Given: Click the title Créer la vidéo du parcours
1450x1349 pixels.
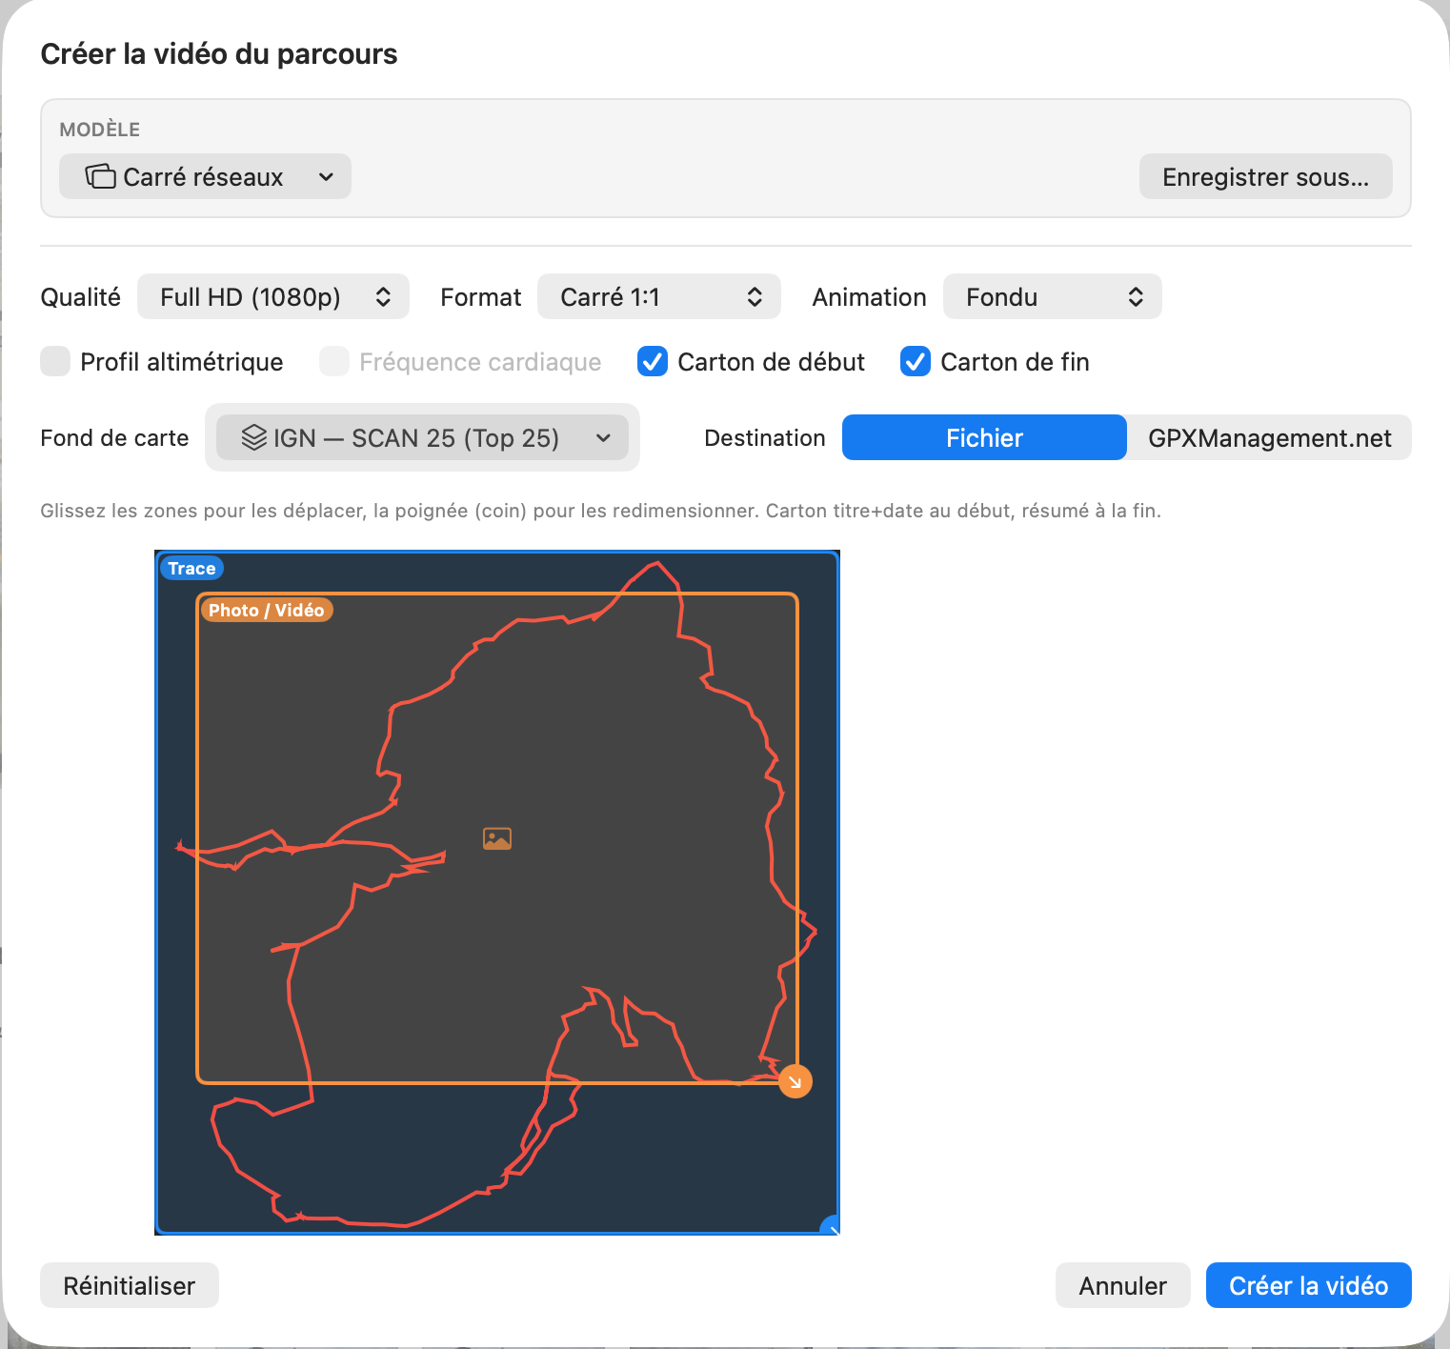Looking at the screenshot, I should [x=219, y=54].
